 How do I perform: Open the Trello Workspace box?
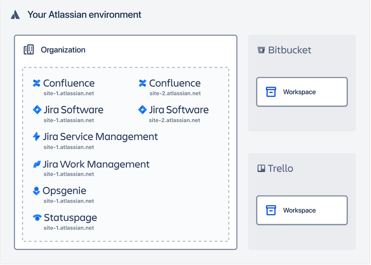302,210
